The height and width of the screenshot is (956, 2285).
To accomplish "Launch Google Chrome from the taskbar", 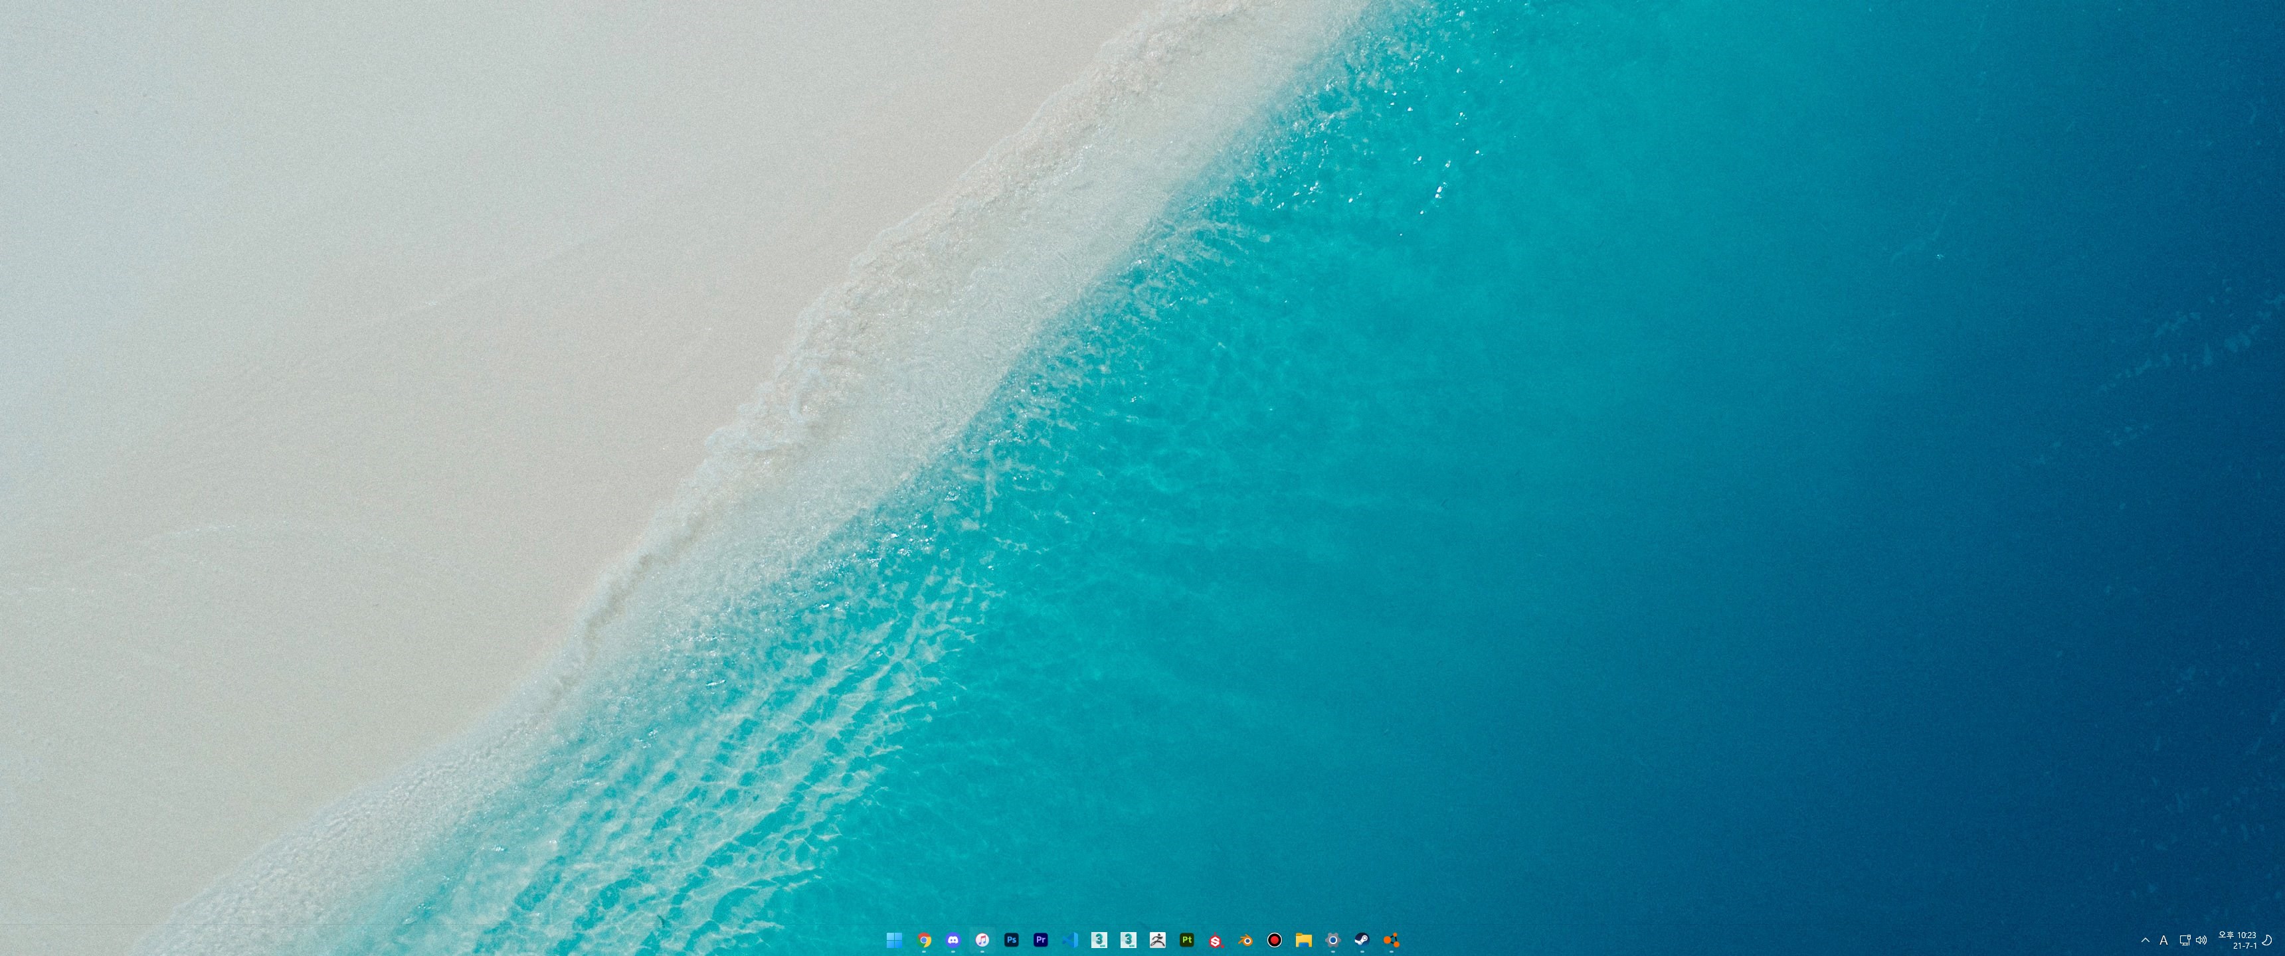I will coord(923,940).
